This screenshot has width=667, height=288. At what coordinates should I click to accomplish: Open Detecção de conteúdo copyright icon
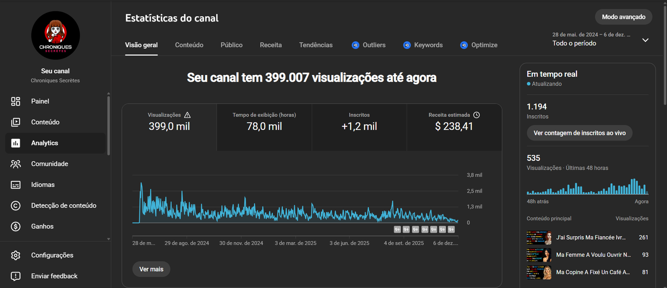15,205
